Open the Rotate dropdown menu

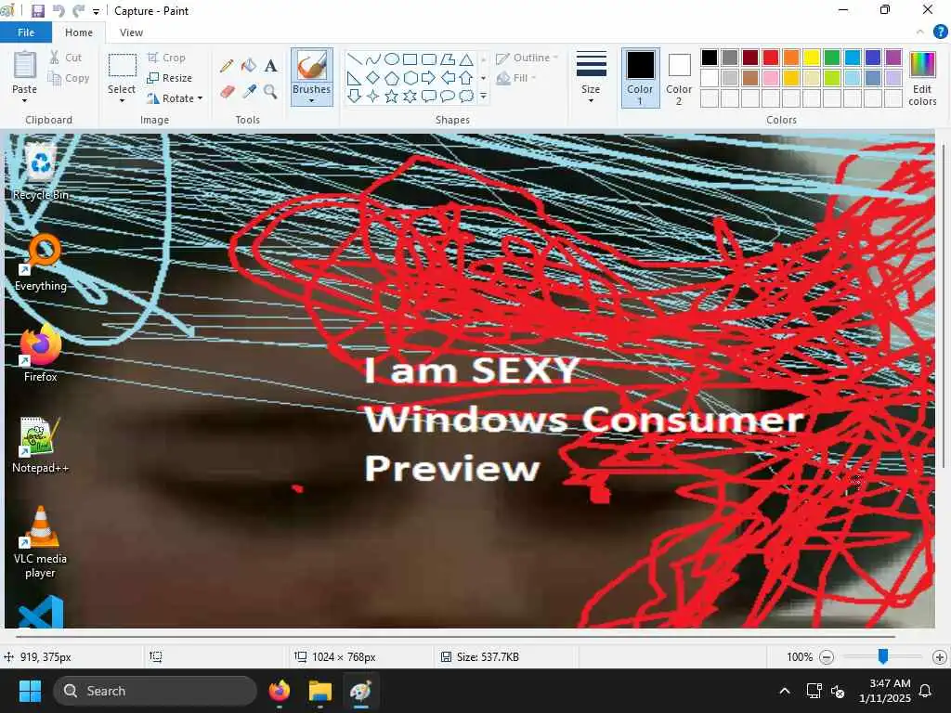(x=176, y=98)
